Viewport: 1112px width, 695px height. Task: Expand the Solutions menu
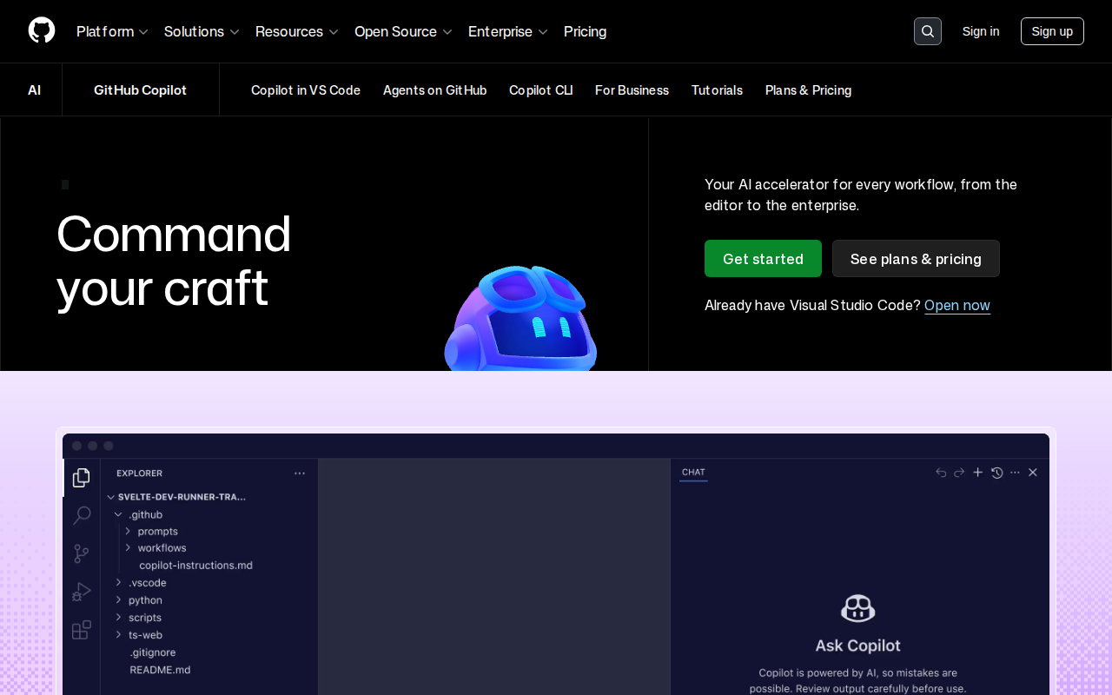[x=202, y=31]
